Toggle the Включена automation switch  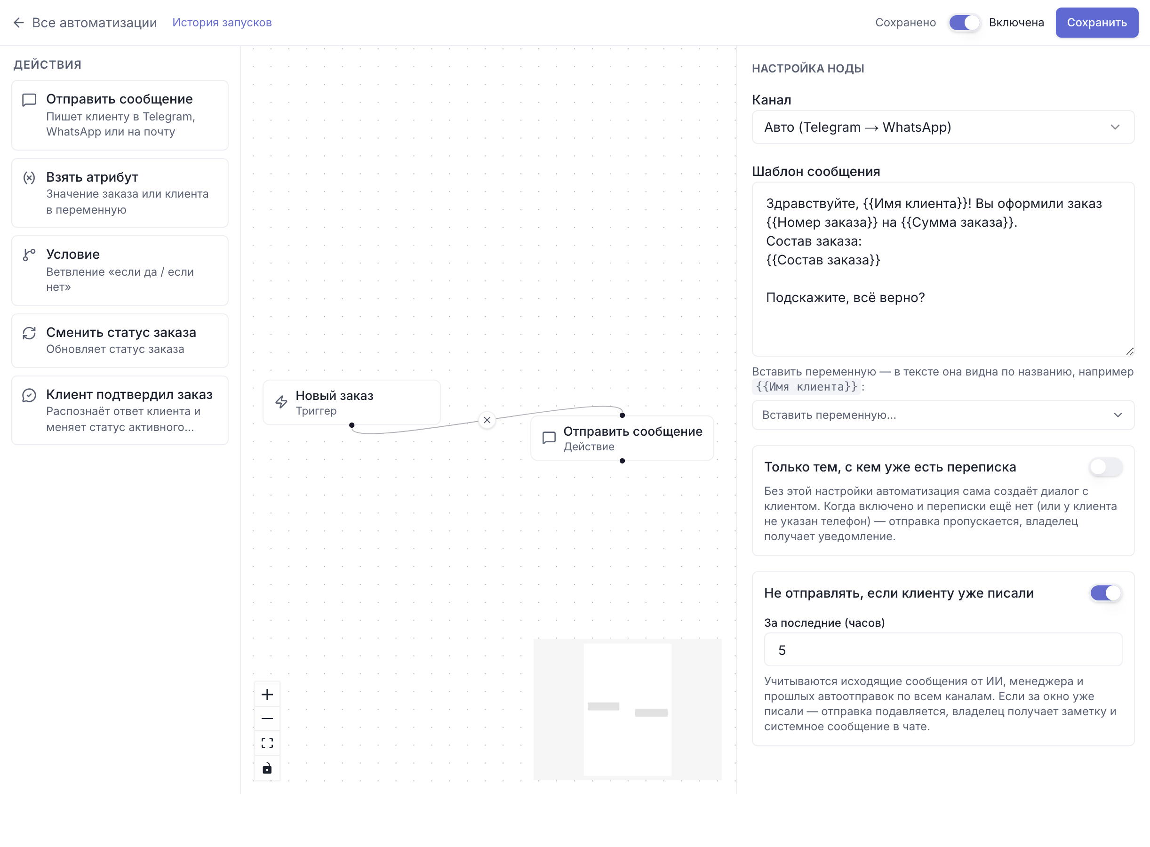963,23
